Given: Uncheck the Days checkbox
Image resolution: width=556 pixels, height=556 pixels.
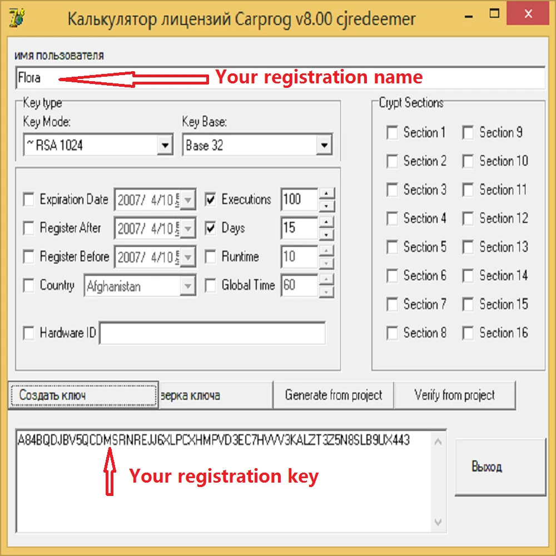Looking at the screenshot, I should point(210,227).
